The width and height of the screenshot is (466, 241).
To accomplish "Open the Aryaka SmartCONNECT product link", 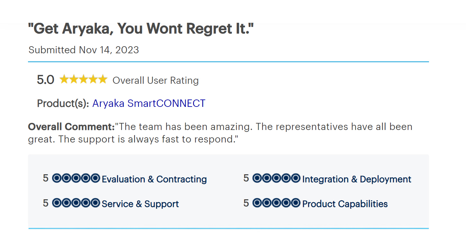I will [x=149, y=103].
